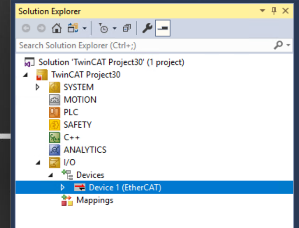Screen dimensions: 299x228
Task: Click the Solution Explorer title bar
Action: (154, 11)
